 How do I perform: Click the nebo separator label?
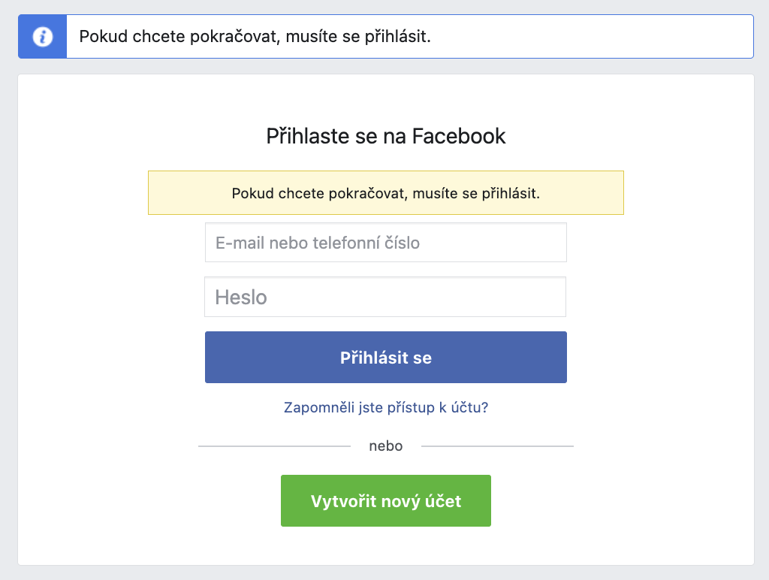pyautogui.click(x=385, y=446)
